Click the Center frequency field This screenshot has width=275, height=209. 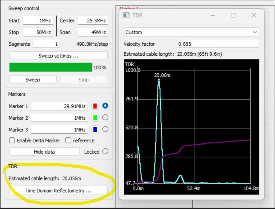click(93, 20)
